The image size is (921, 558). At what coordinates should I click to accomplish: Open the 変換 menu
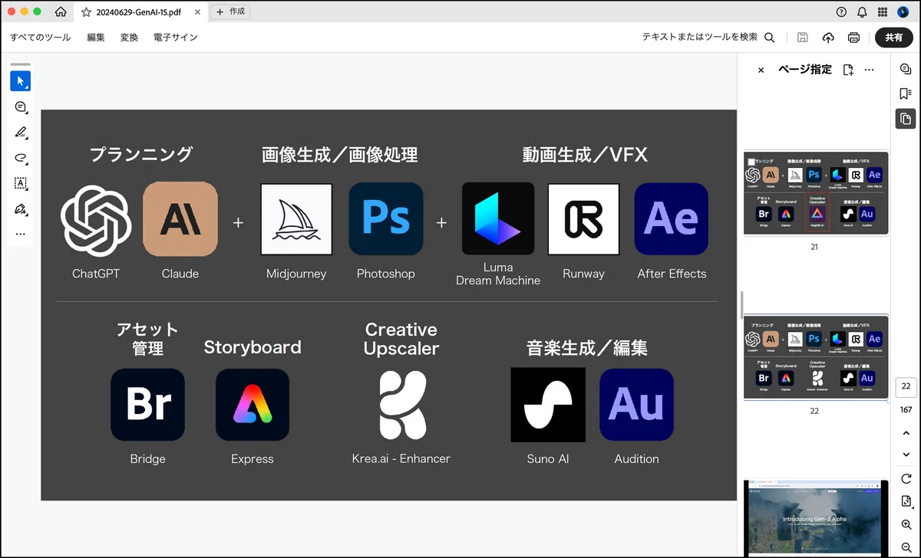coord(129,38)
